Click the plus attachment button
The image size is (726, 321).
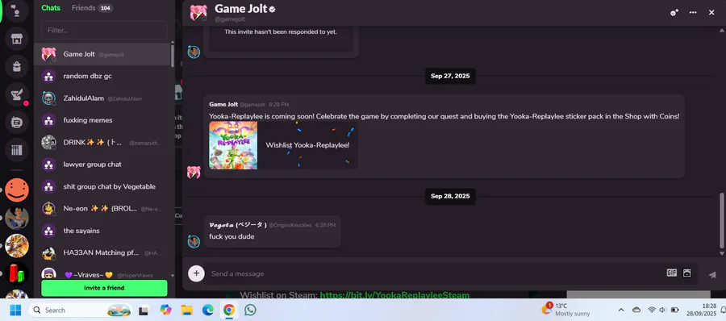[x=196, y=273]
